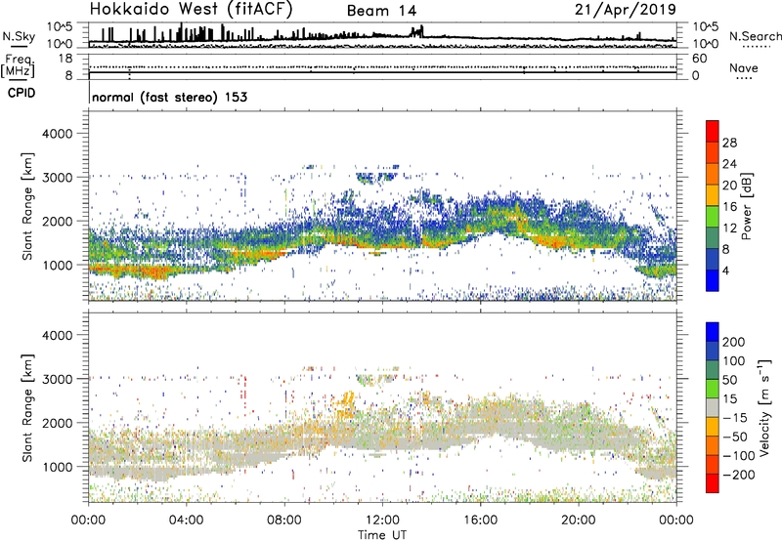Click the 'N.Search' legend label
Screen dimensions: 782x541
click(x=755, y=36)
